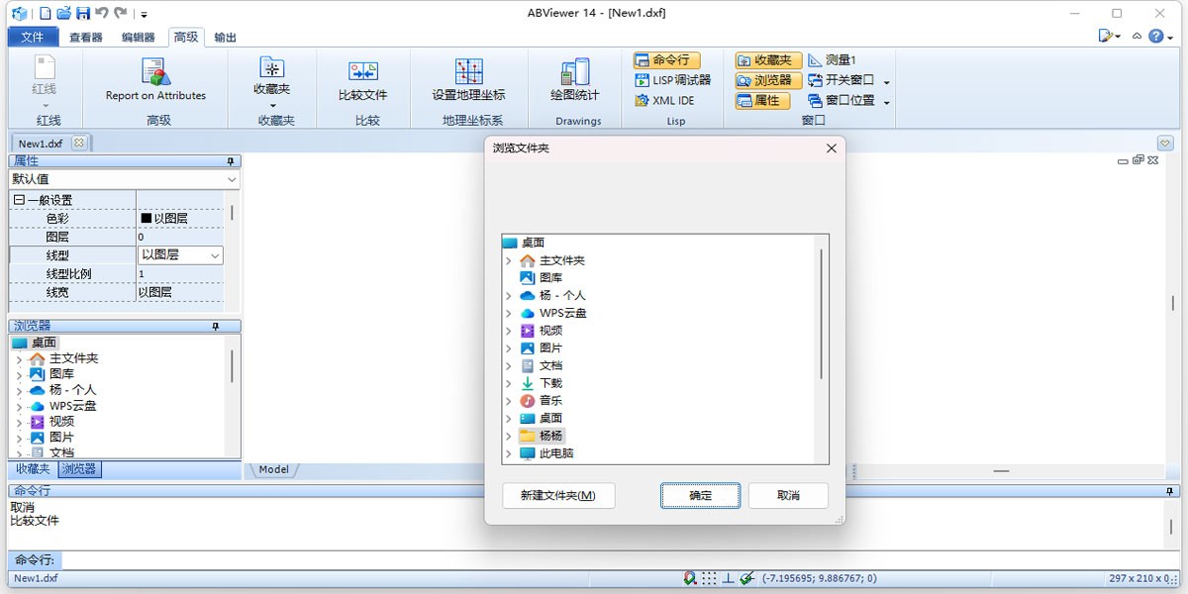Switch to the 输出 ribbon tab
Screen dimensions: 1188x594
point(226,38)
